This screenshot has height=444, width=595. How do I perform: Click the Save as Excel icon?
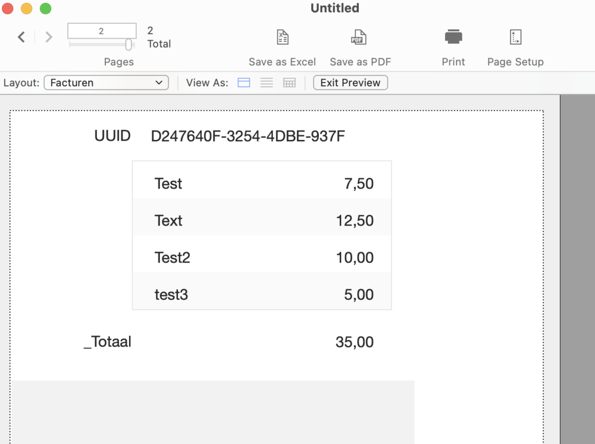coord(283,37)
